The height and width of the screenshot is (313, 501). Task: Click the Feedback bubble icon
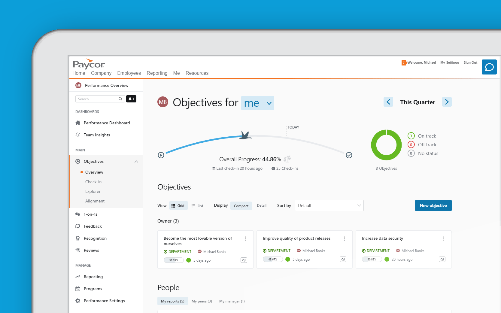tap(78, 226)
